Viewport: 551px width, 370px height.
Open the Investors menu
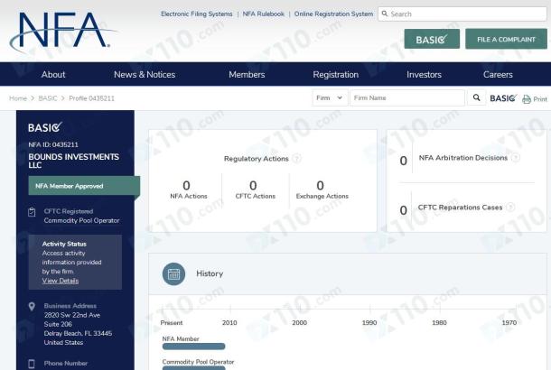coord(424,74)
